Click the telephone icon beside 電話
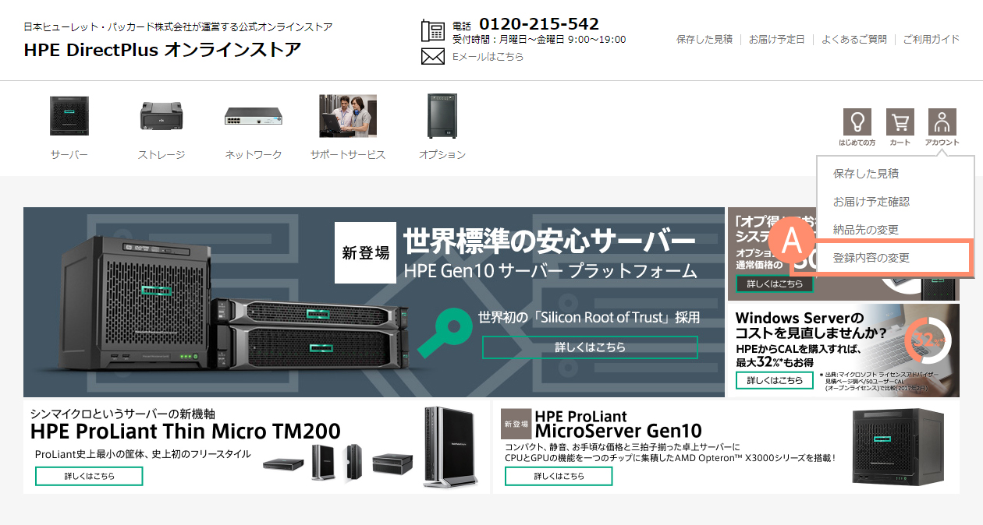Screen dimensions: 983x525 click(432, 30)
